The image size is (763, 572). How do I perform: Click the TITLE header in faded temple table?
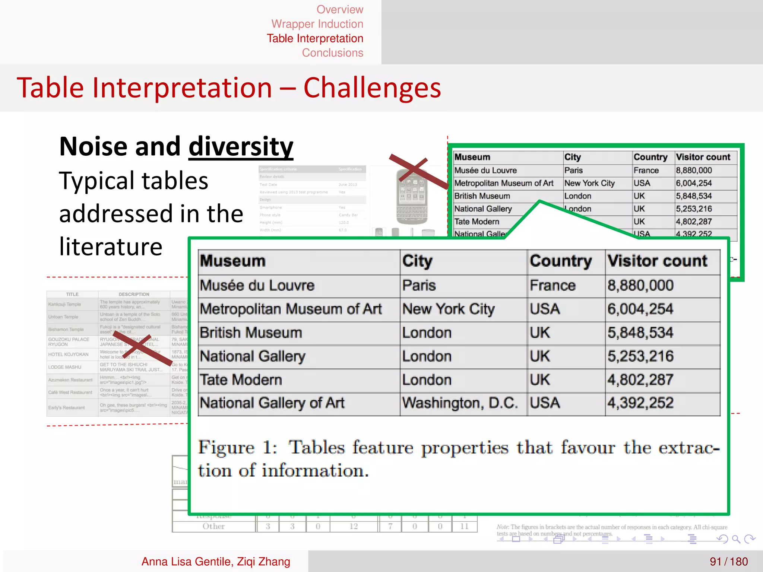click(72, 294)
